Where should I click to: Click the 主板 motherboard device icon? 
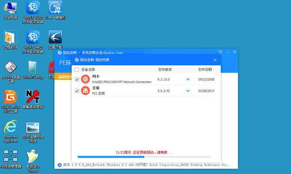(x=85, y=90)
